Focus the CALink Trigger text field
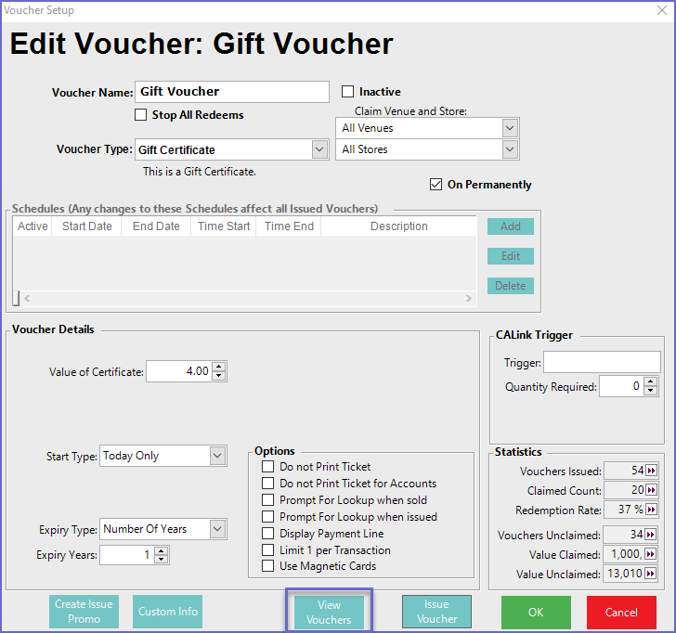The height and width of the screenshot is (633, 676). click(x=602, y=362)
